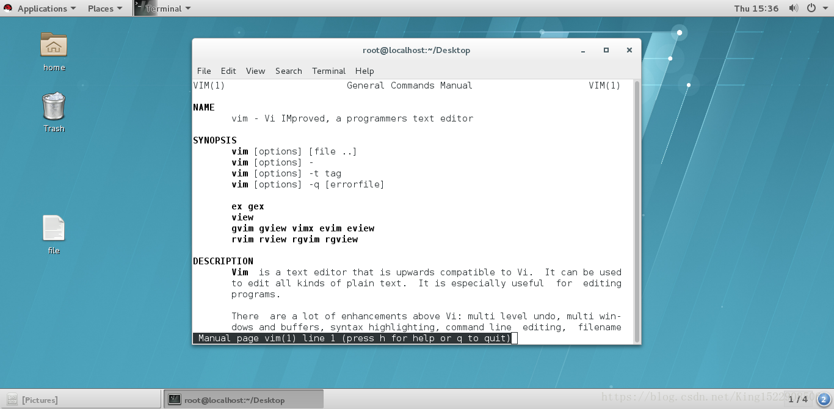Close the terminal window
Screen dimensions: 834x409
coord(629,50)
